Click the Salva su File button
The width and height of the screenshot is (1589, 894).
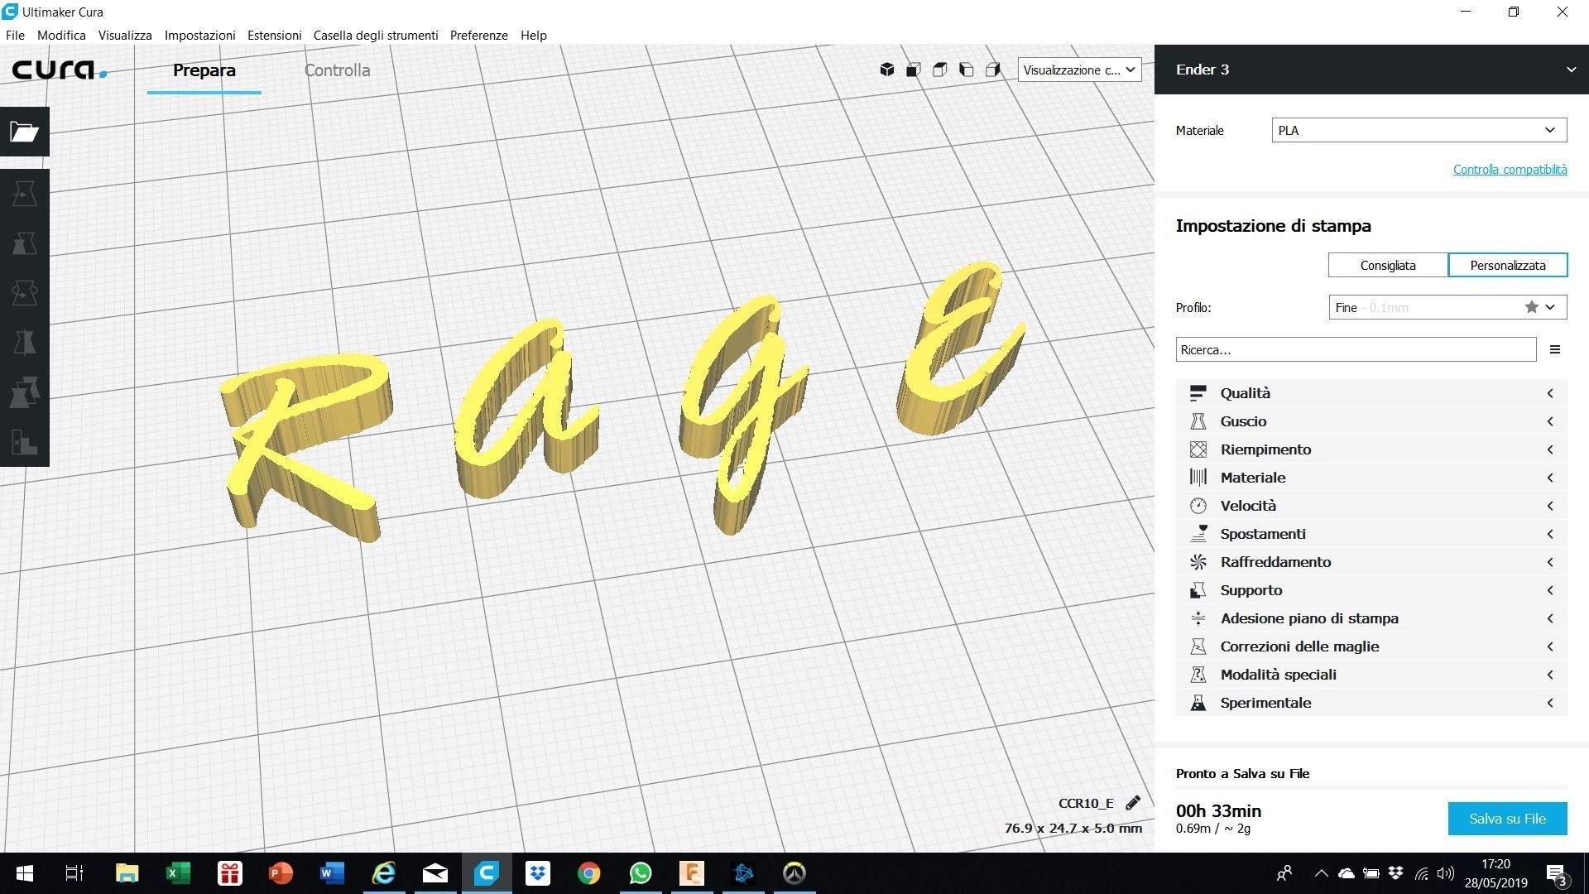[x=1507, y=818]
